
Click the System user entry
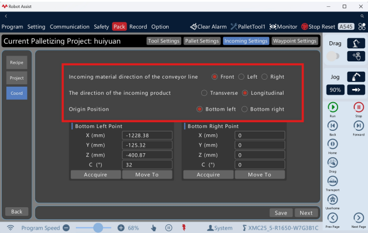click(220, 228)
